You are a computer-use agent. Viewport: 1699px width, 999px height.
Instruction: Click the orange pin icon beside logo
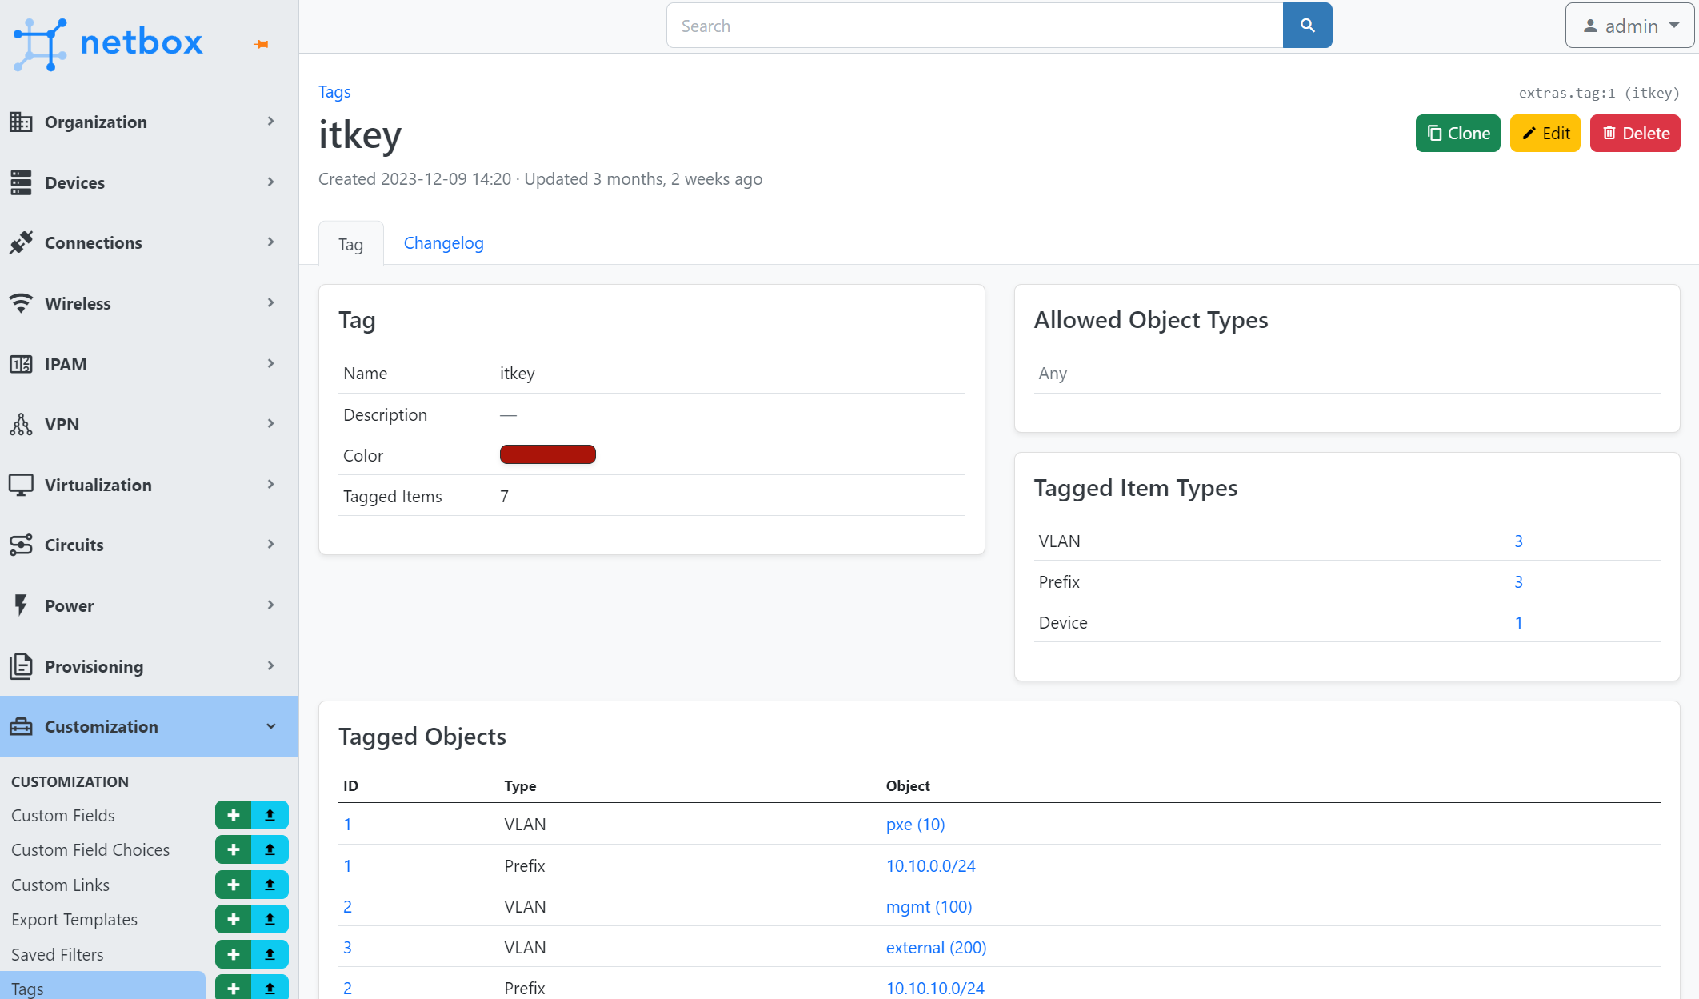click(x=262, y=44)
